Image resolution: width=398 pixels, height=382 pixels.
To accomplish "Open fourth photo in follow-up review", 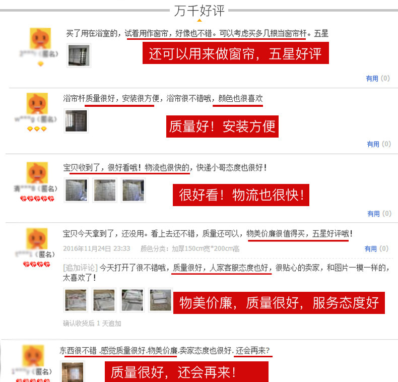I will click(160, 300).
